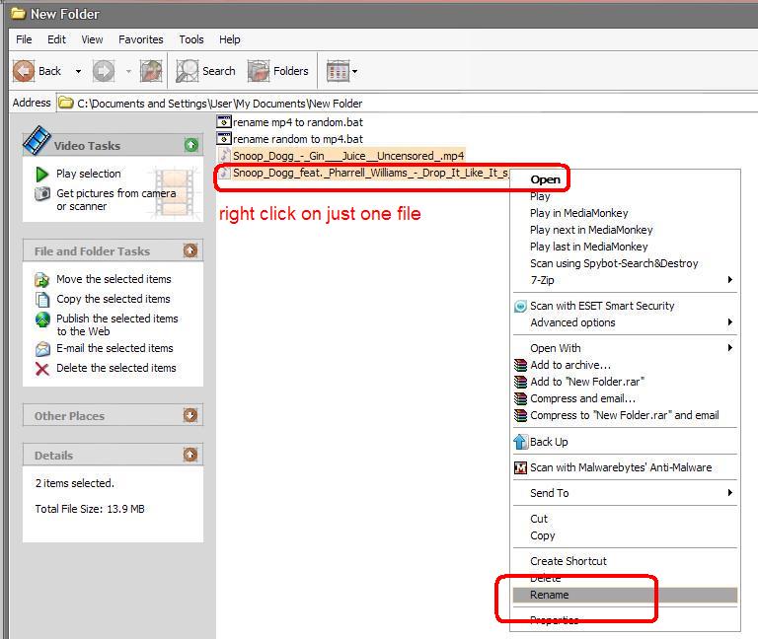Choose Play in MediaMonkey

pos(578,213)
